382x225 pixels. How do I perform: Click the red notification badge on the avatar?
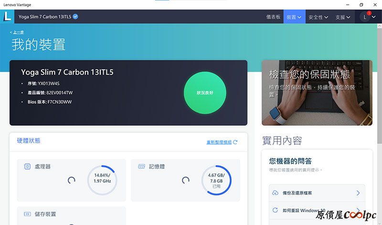click(369, 13)
